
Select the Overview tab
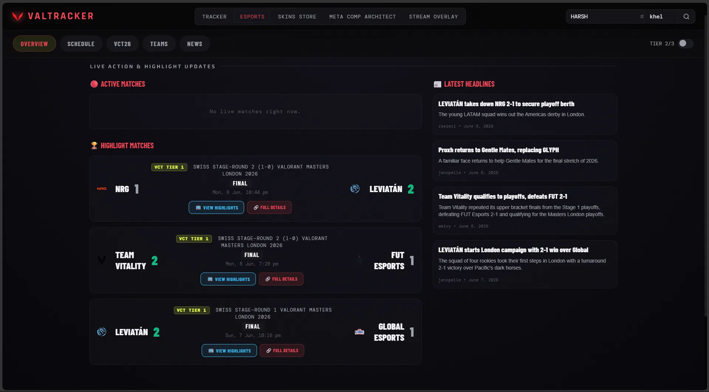(34, 44)
